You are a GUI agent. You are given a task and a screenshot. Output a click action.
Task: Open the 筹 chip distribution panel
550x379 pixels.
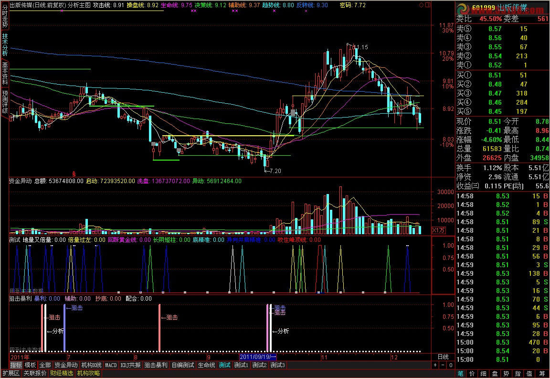[542, 374]
